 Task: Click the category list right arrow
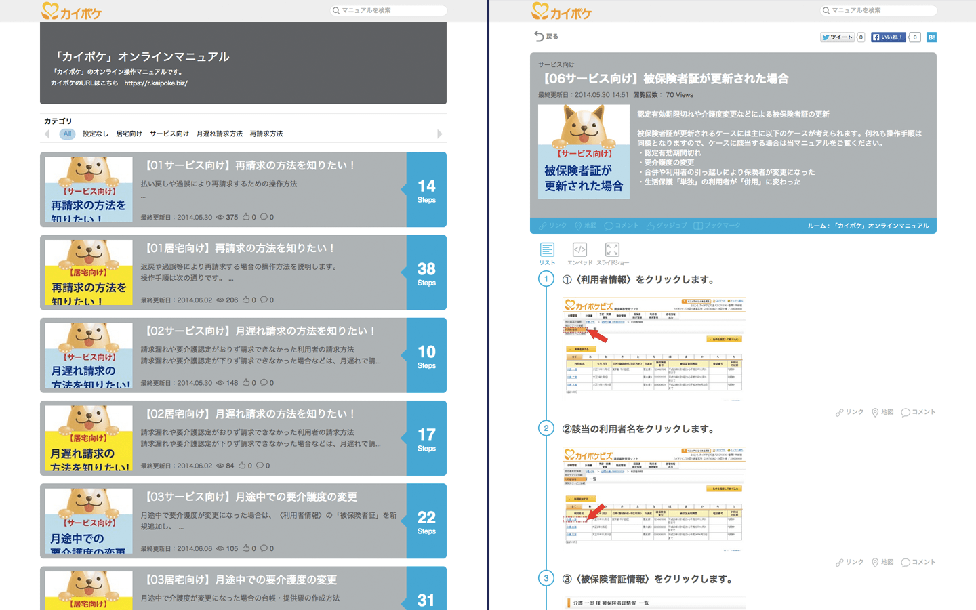(x=439, y=134)
